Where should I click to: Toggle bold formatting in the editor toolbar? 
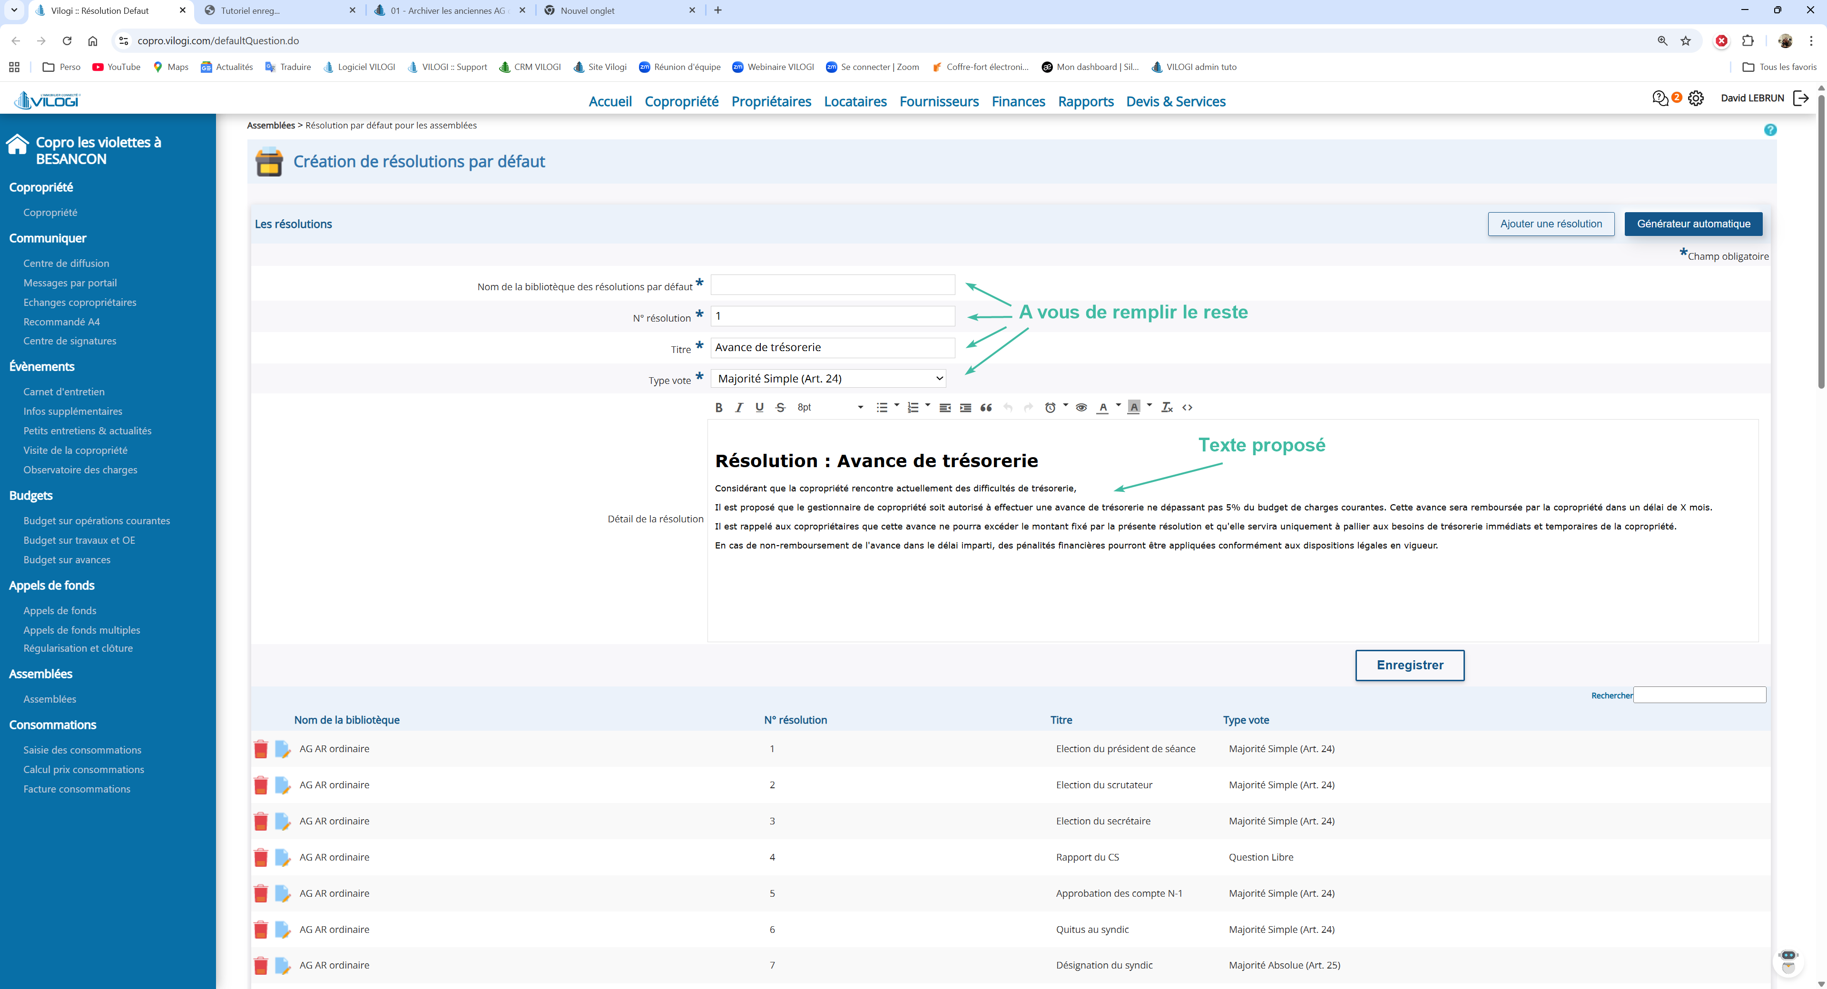tap(718, 408)
